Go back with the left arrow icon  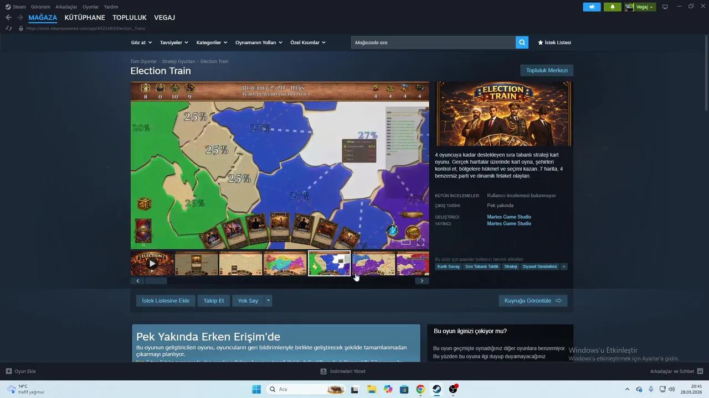pos(8,18)
